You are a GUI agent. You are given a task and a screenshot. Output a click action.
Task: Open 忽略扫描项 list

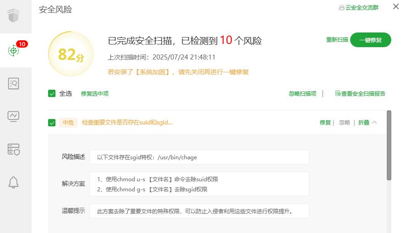point(302,94)
